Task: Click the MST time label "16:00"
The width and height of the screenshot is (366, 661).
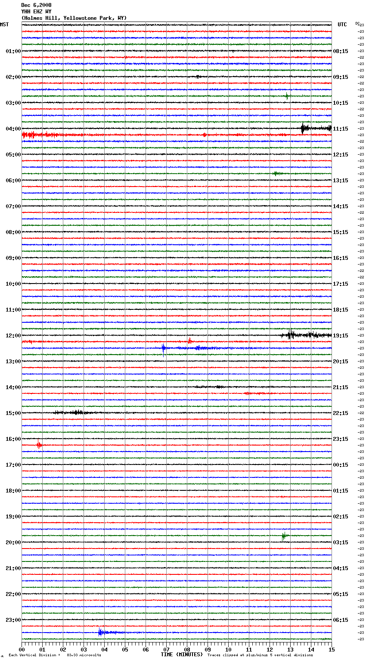Action: 13,439
